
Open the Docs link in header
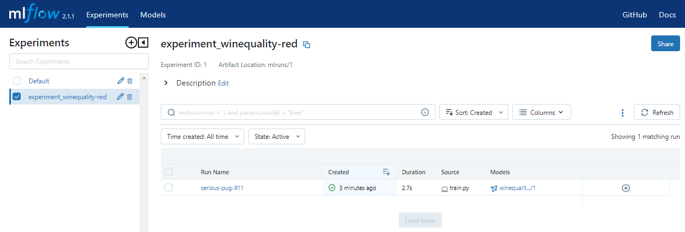point(668,15)
